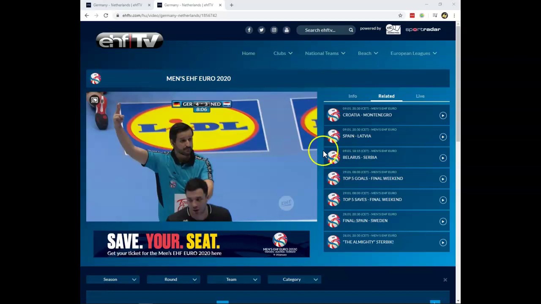
Task: Expand the National Teams menu
Action: coord(325,53)
